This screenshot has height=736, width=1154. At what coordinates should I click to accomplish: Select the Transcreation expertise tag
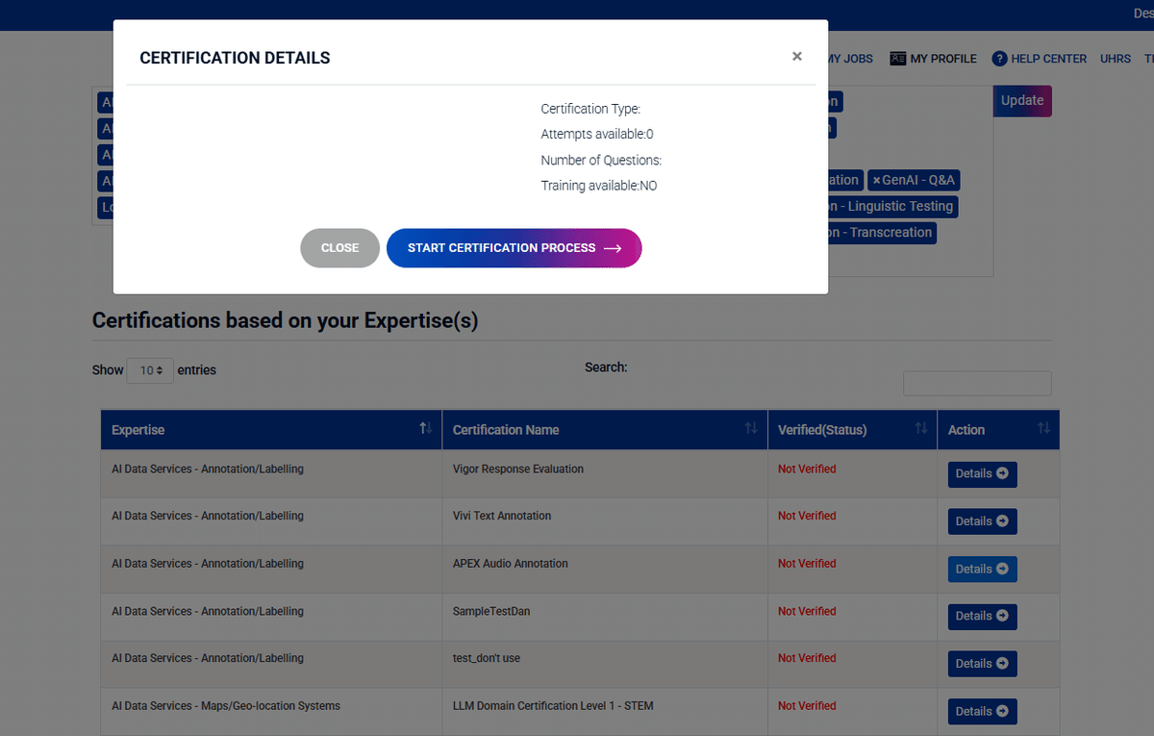tap(882, 233)
